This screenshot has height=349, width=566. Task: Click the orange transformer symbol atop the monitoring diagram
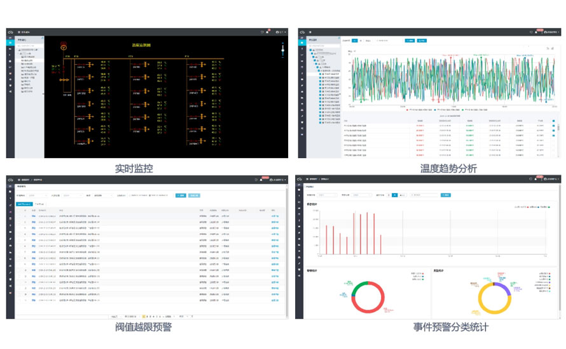click(62, 47)
